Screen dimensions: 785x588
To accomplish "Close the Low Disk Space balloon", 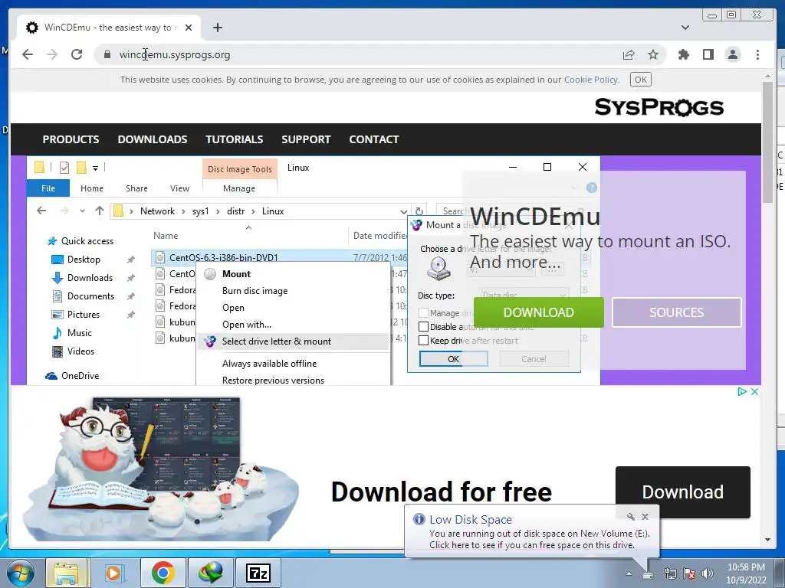I will click(645, 517).
